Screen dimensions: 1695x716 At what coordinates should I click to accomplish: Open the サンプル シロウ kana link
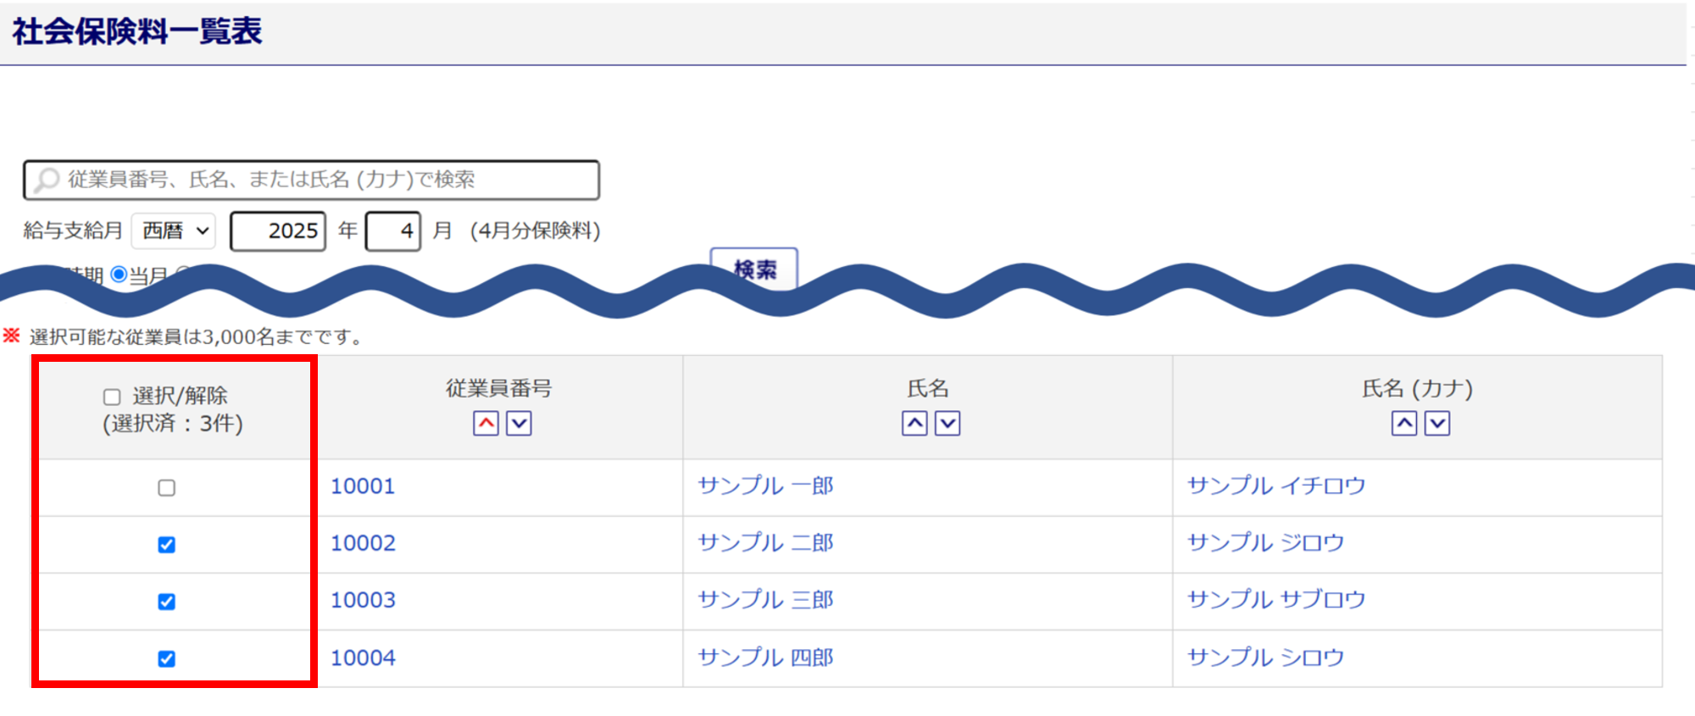1265,658
